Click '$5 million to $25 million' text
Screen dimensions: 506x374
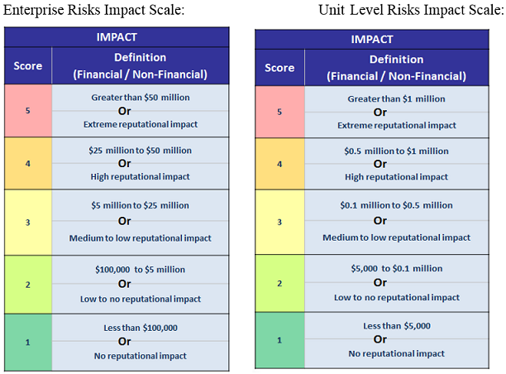pos(140,205)
